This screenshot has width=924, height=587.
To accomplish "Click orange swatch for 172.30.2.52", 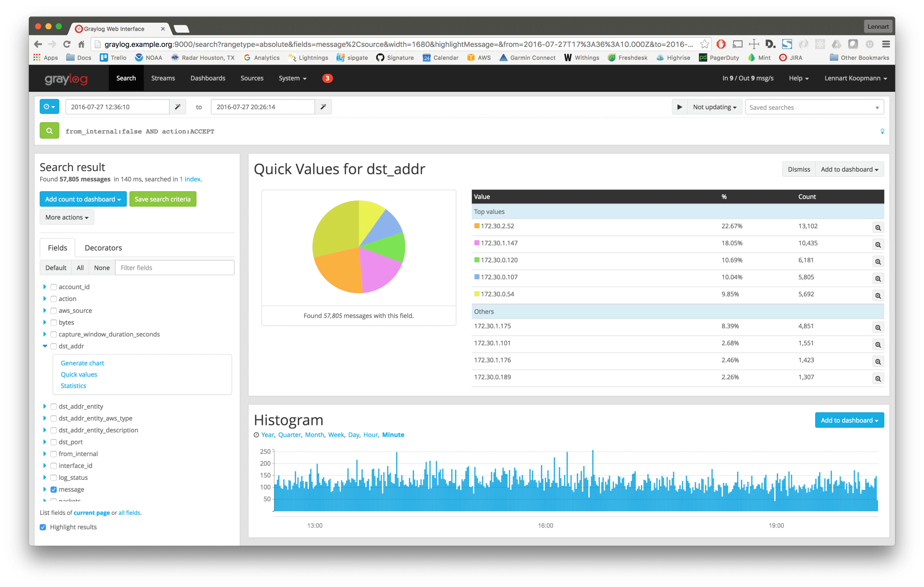I will [476, 226].
